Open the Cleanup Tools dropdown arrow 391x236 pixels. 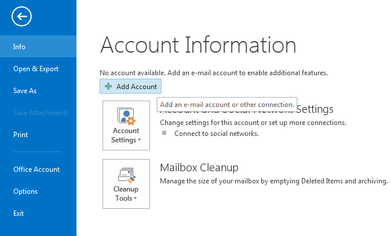click(136, 199)
